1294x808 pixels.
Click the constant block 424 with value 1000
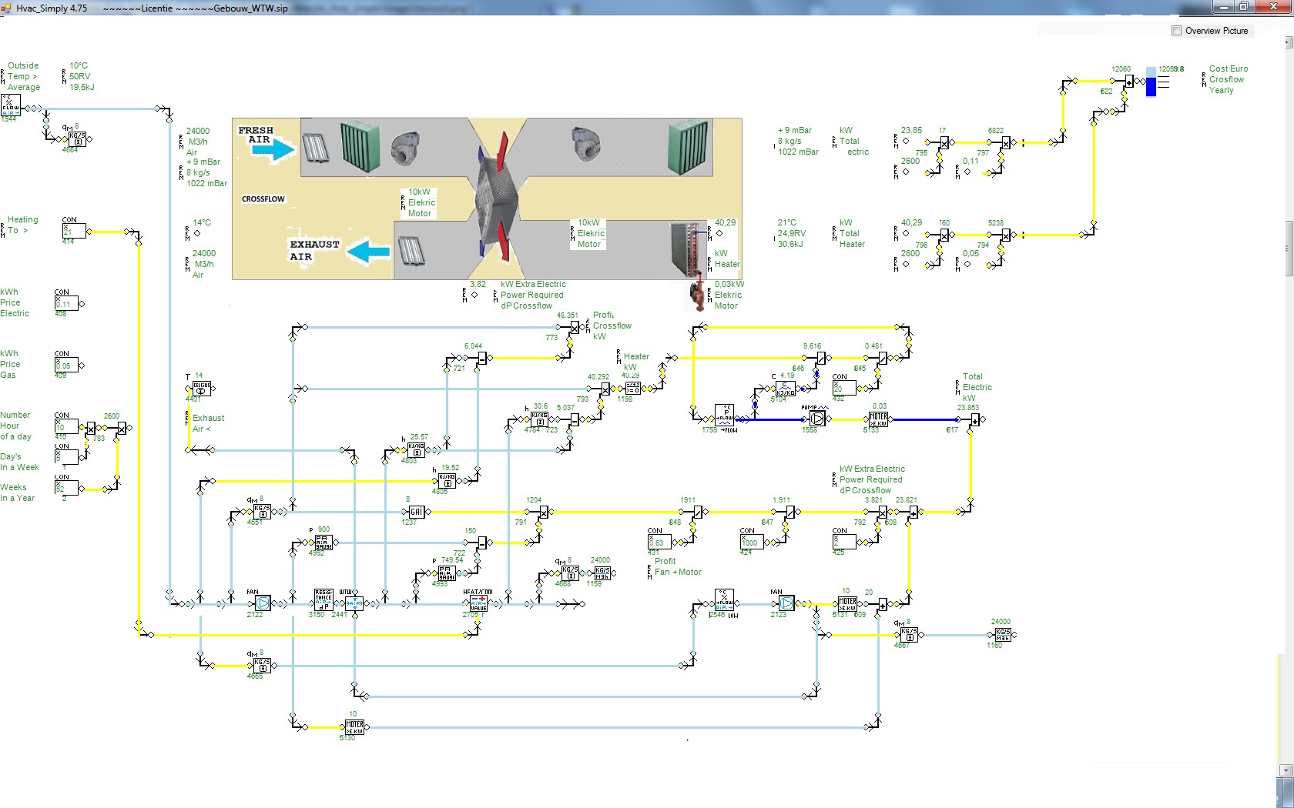tap(752, 542)
